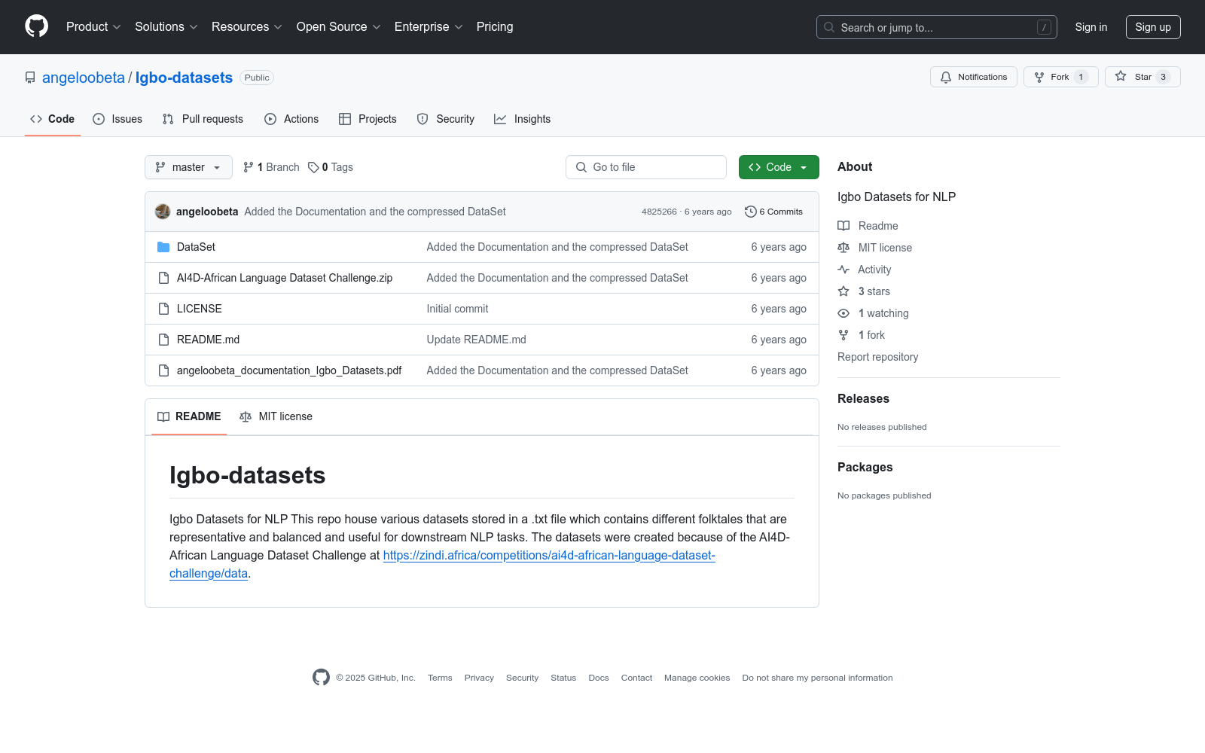Click the history clock icon beside 6 Commits
Image resolution: width=1205 pixels, height=753 pixels.
click(x=751, y=212)
